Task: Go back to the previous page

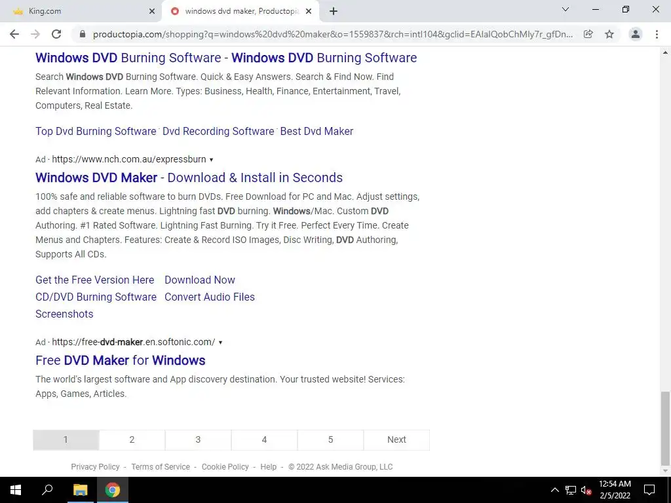Action: point(14,34)
